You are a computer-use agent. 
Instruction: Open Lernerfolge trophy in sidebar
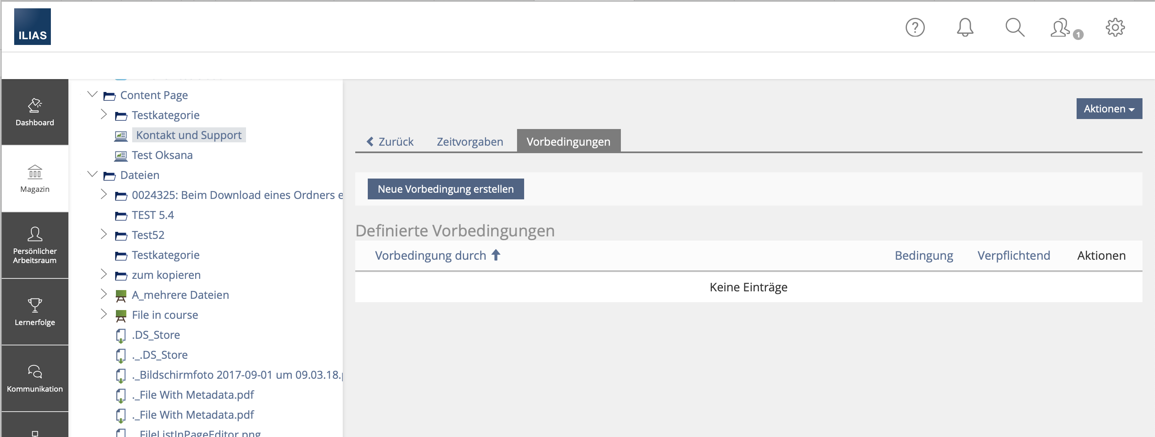tap(35, 312)
